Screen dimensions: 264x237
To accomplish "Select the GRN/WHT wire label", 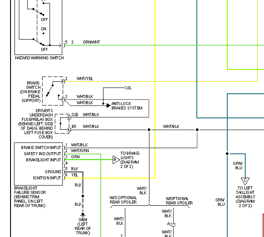I will pos(91,42).
